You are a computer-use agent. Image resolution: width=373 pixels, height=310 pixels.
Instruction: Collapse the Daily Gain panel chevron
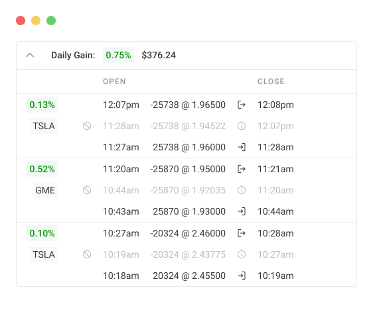30,55
